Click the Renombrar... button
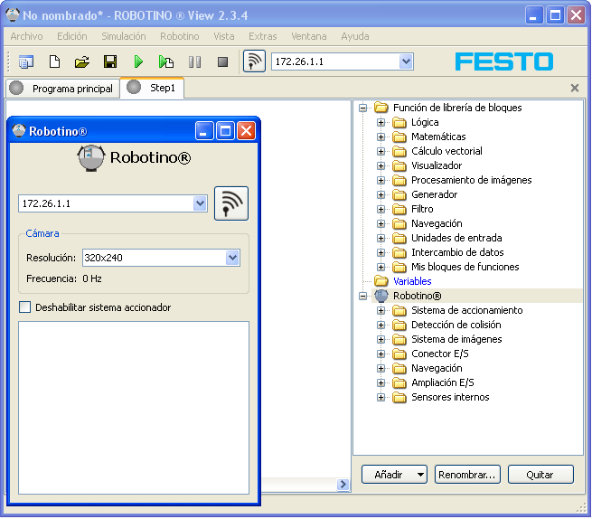The image size is (592, 519). (467, 475)
